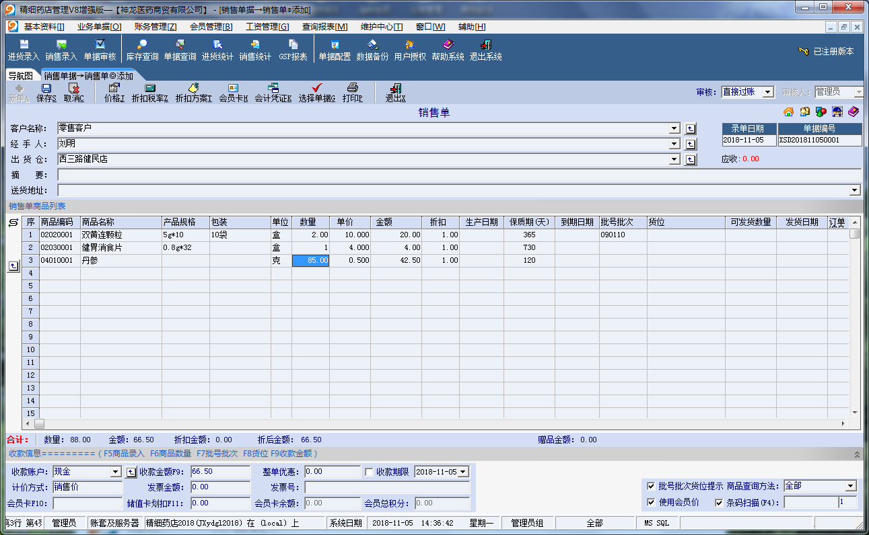
Task: Open 会计凭证K accounting voucher tool
Action: (x=273, y=93)
